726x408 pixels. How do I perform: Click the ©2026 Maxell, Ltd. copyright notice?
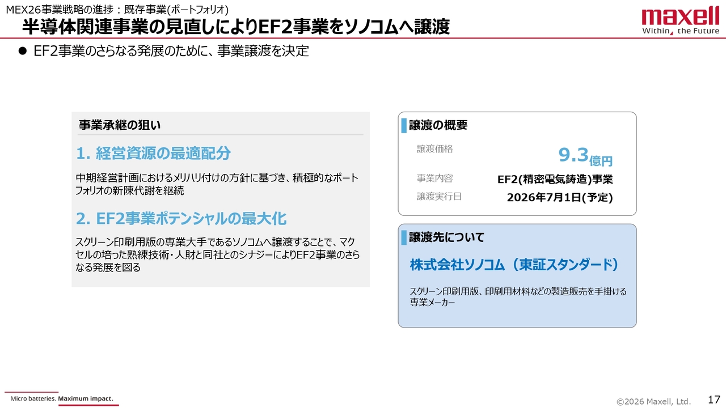[x=653, y=401]
